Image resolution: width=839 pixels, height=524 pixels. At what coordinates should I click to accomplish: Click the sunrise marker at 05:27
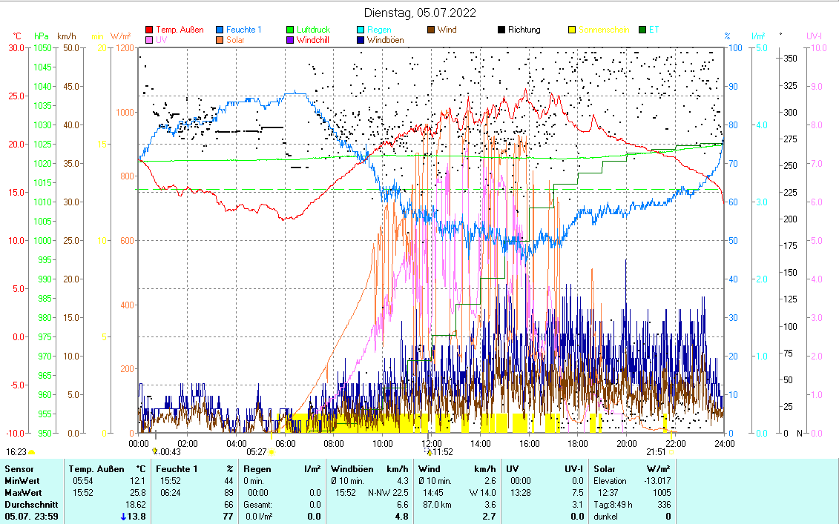tap(272, 451)
